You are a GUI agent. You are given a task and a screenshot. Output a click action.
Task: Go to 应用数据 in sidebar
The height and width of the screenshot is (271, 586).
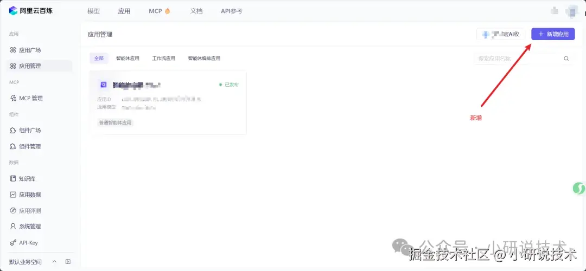30,195
